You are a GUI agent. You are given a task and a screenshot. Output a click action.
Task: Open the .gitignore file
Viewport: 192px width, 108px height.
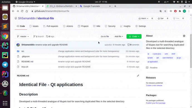[x=26, y=57]
